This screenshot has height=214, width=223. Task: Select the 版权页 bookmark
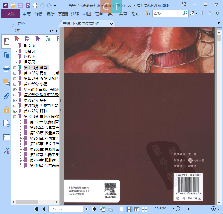click(29, 57)
